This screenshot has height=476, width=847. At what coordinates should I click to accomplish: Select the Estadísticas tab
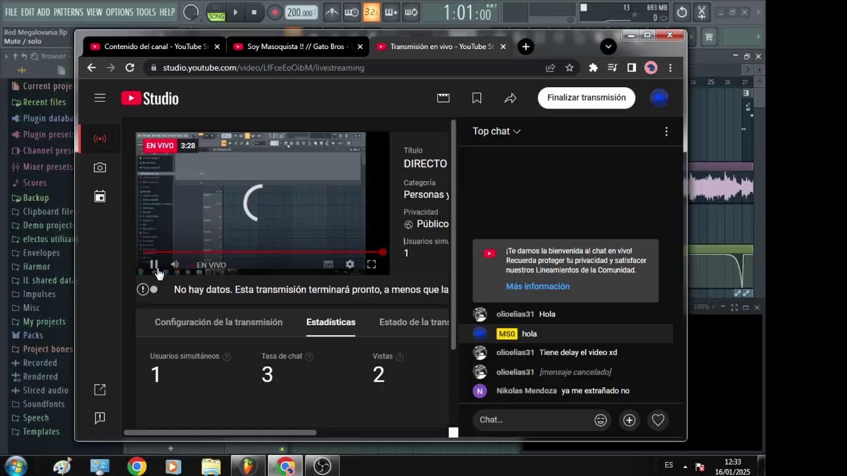click(331, 322)
